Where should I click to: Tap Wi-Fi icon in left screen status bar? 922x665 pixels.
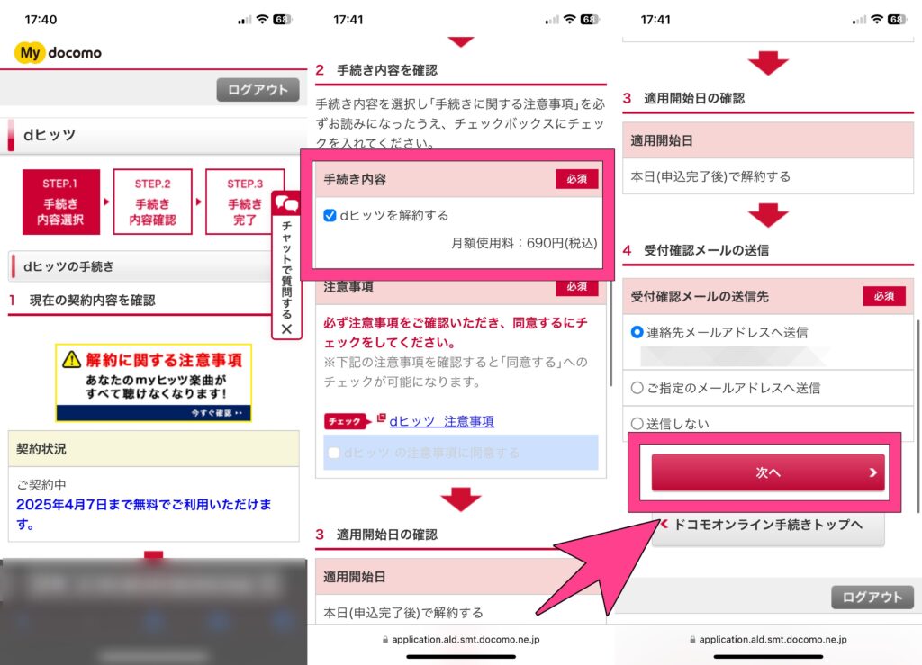point(262,19)
